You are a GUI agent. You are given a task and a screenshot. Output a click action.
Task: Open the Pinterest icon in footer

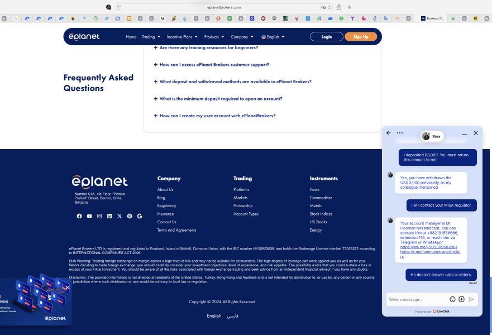pos(130,216)
